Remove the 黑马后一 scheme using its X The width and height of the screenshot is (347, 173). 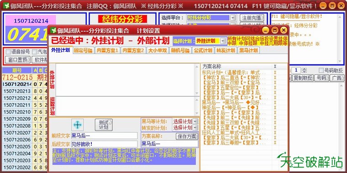pos(275,102)
